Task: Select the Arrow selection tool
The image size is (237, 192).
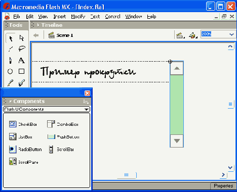Action: [x=11, y=38]
